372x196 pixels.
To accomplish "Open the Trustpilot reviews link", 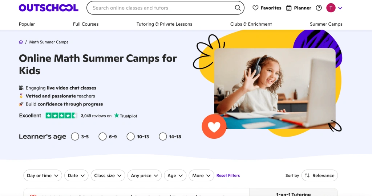I will [x=126, y=116].
